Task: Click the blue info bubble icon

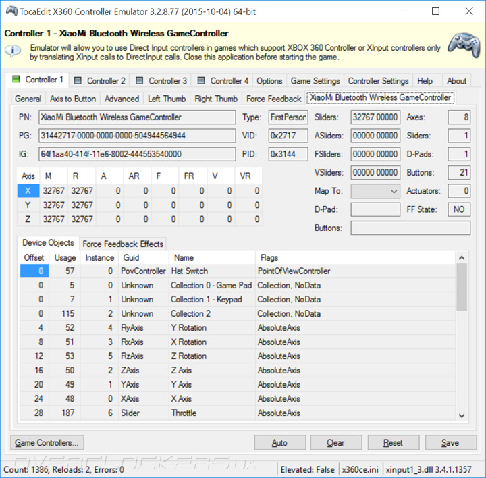Action: [x=13, y=50]
